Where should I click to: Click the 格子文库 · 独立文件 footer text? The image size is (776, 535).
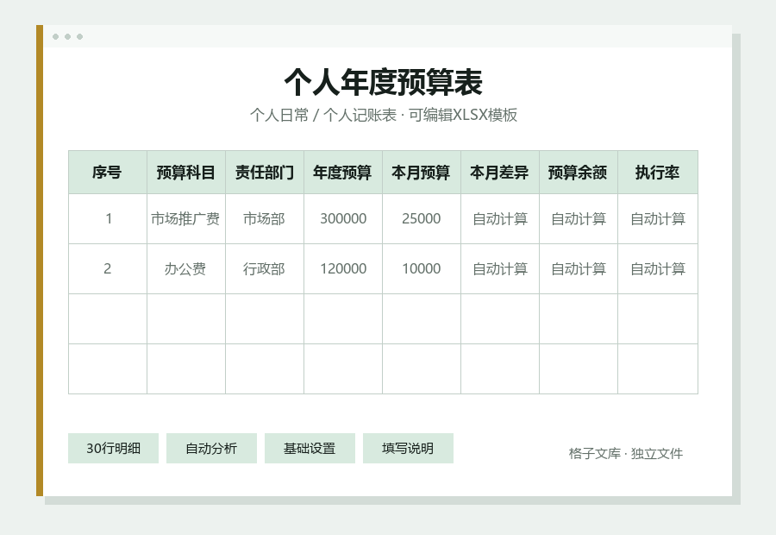click(x=626, y=453)
